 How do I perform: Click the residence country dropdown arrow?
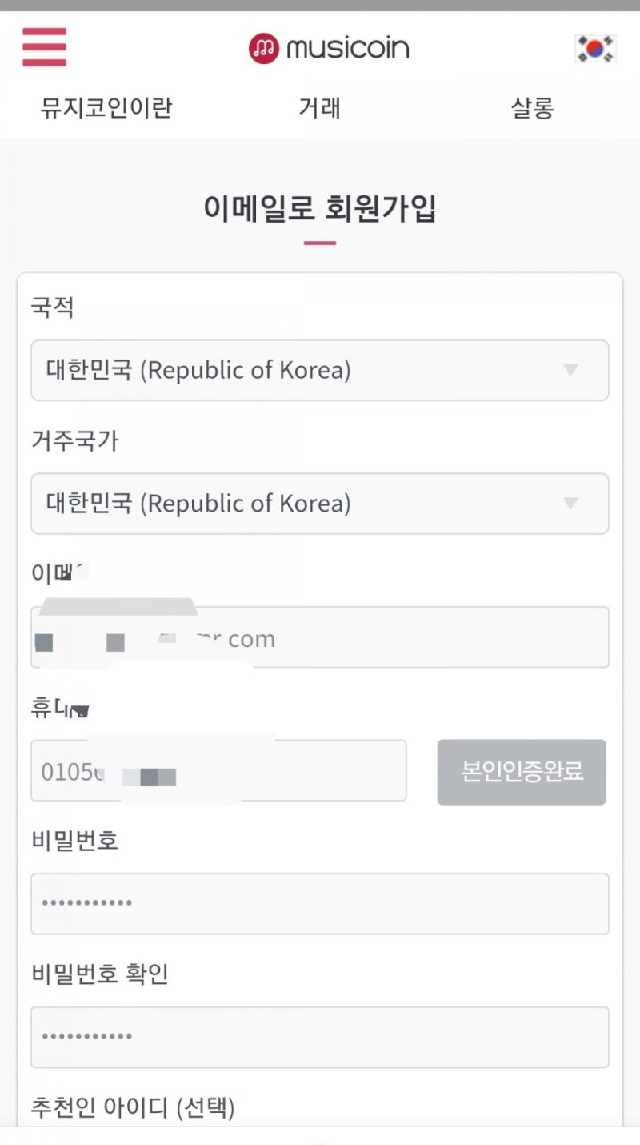pos(570,504)
